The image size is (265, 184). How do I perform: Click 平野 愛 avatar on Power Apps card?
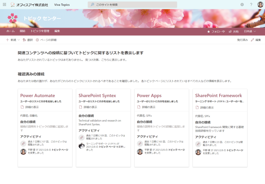click(x=140, y=152)
